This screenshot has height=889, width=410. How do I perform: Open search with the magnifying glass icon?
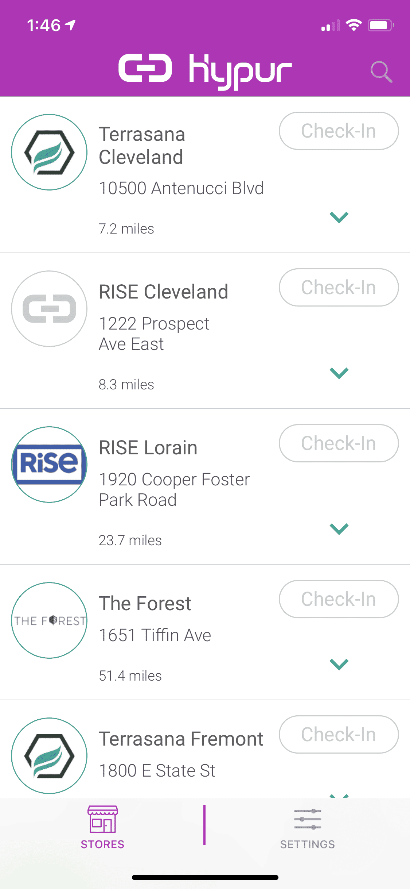click(x=381, y=72)
